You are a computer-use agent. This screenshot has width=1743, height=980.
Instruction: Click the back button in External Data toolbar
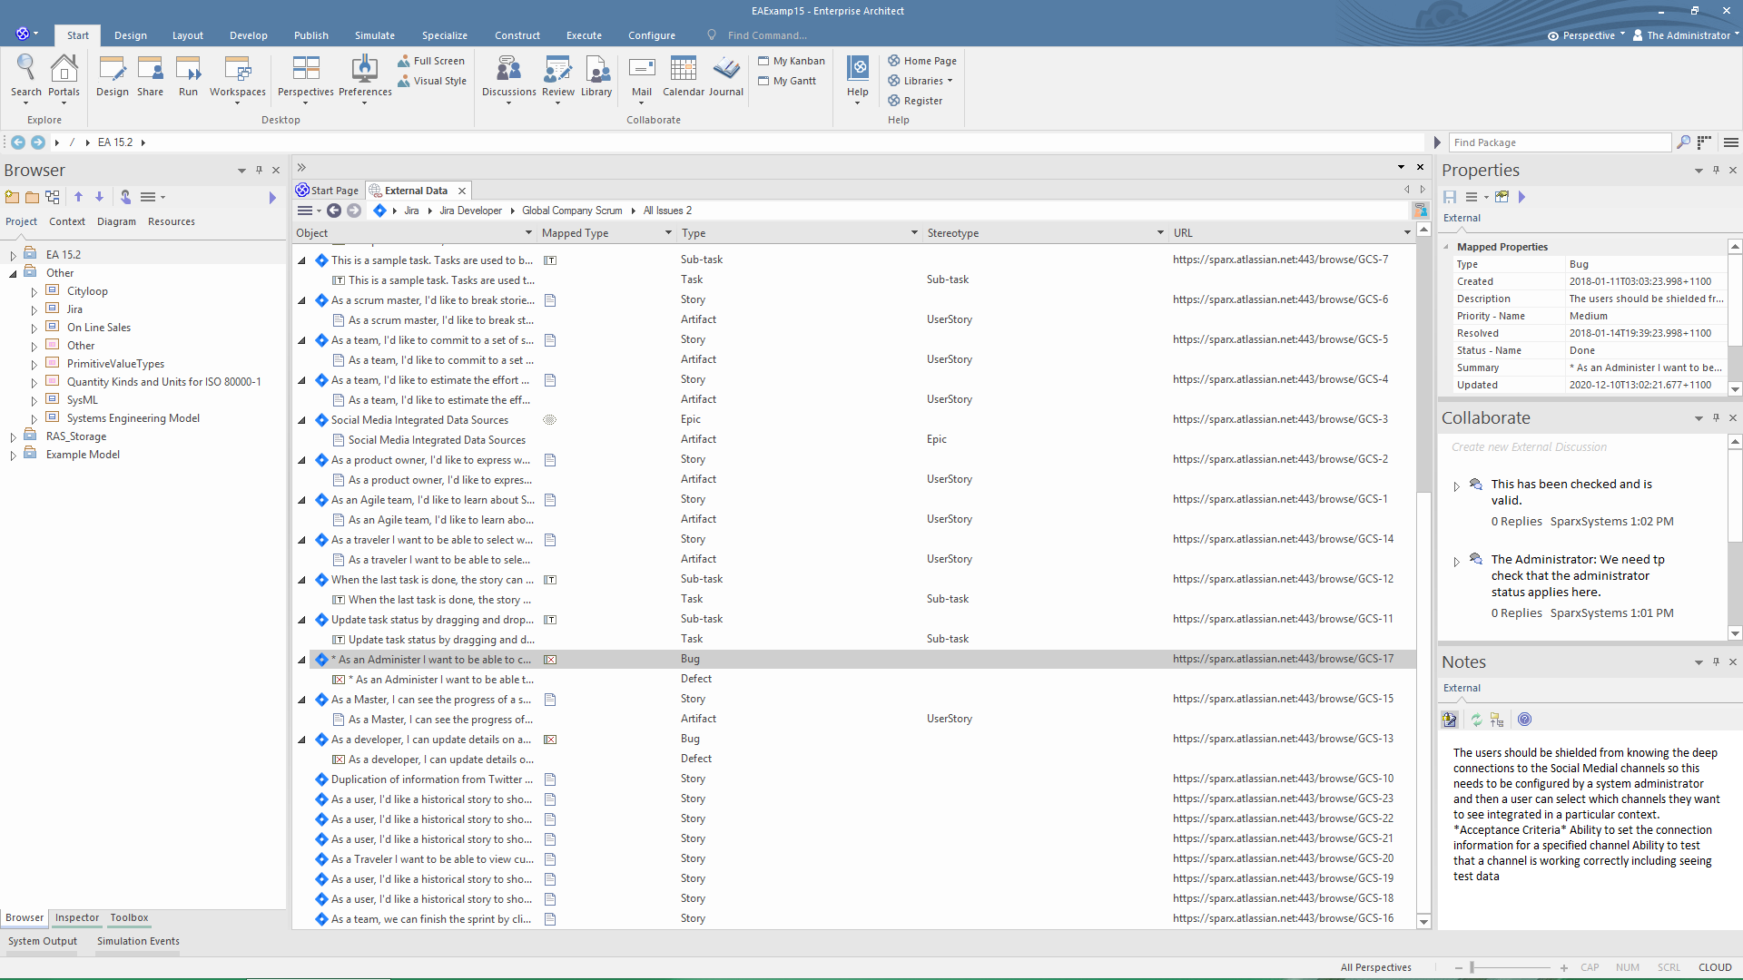[x=334, y=211]
